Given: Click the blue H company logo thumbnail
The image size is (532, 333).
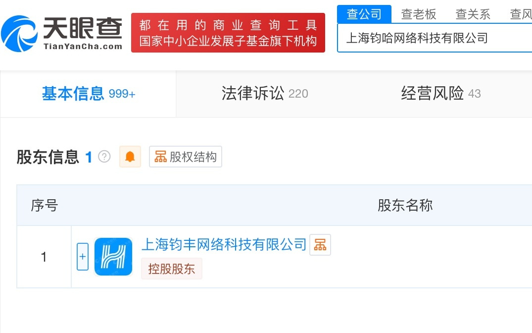Looking at the screenshot, I should 113,256.
